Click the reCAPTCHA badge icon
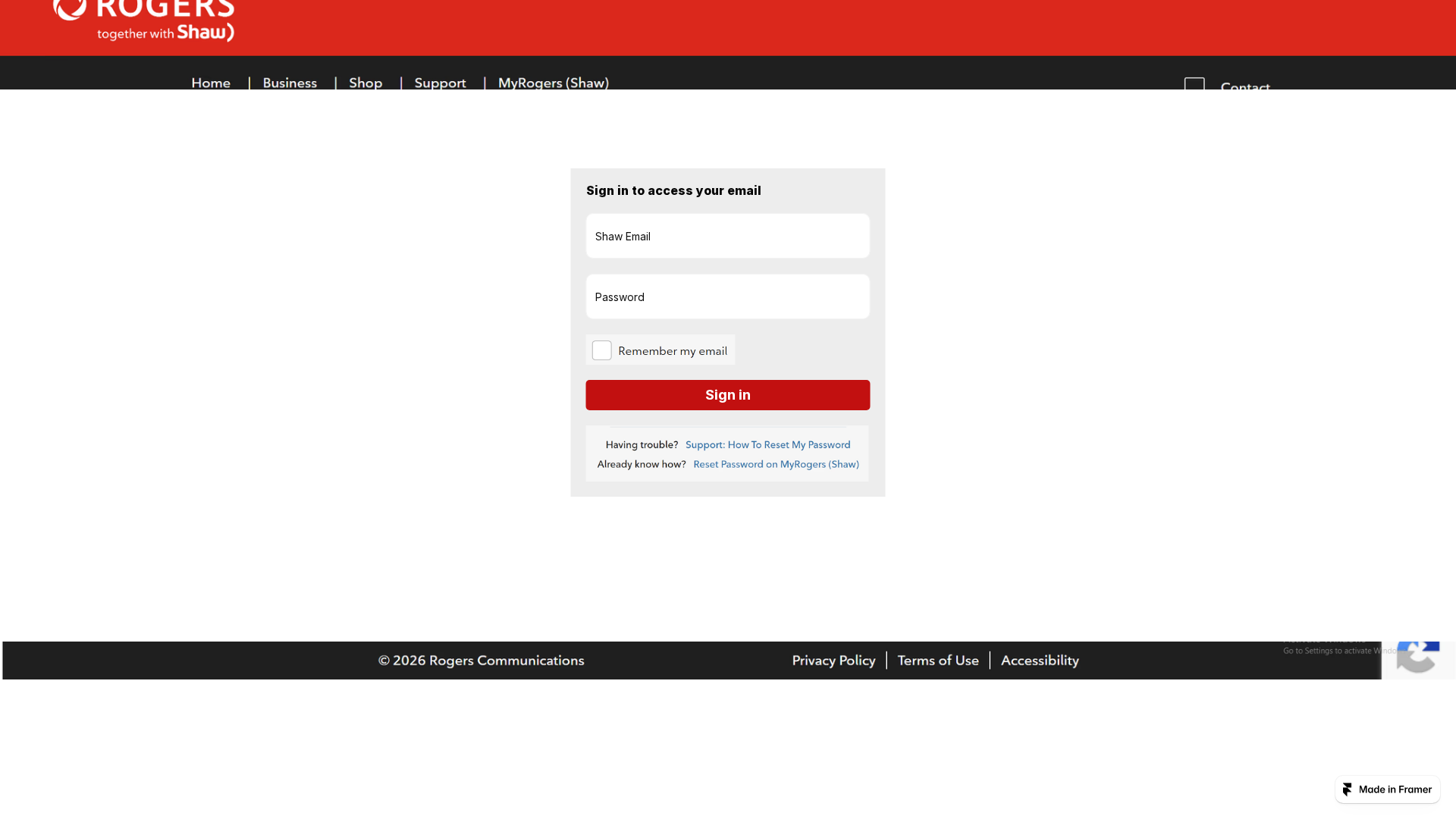Image resolution: width=1456 pixels, height=819 pixels. (1418, 658)
